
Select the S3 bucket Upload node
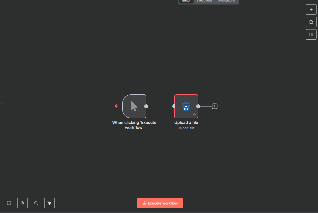point(186,106)
